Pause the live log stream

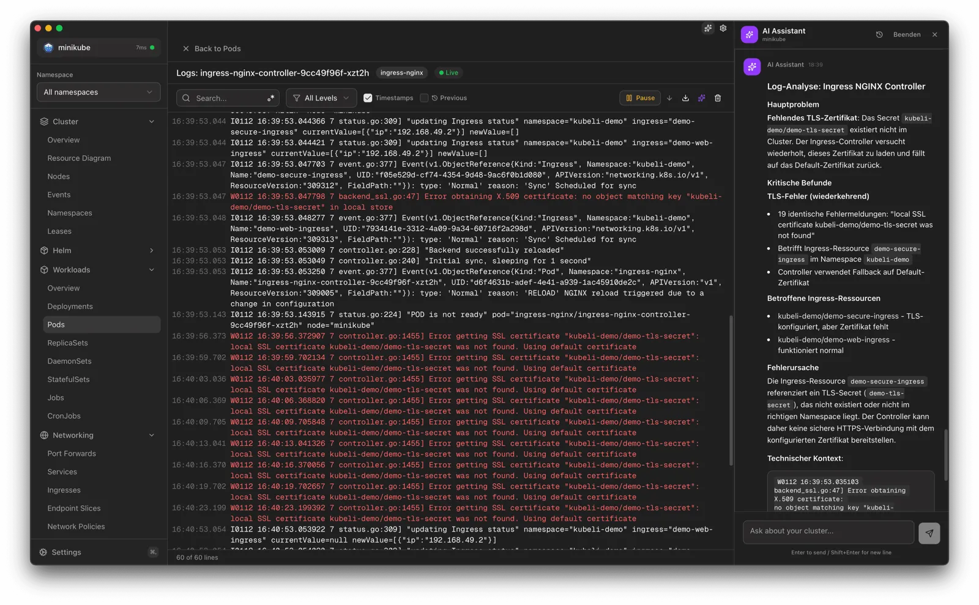click(640, 98)
